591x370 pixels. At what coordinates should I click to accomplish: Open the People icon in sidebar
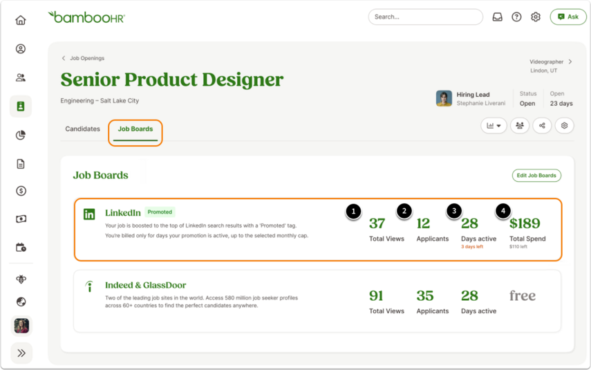(21, 77)
